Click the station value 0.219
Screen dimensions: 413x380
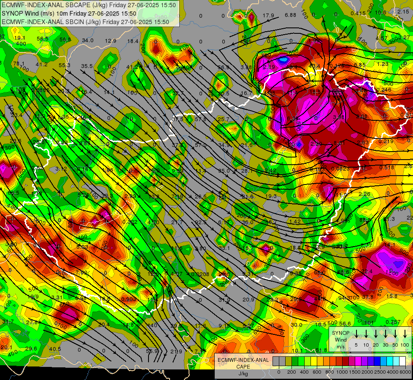click(386, 141)
